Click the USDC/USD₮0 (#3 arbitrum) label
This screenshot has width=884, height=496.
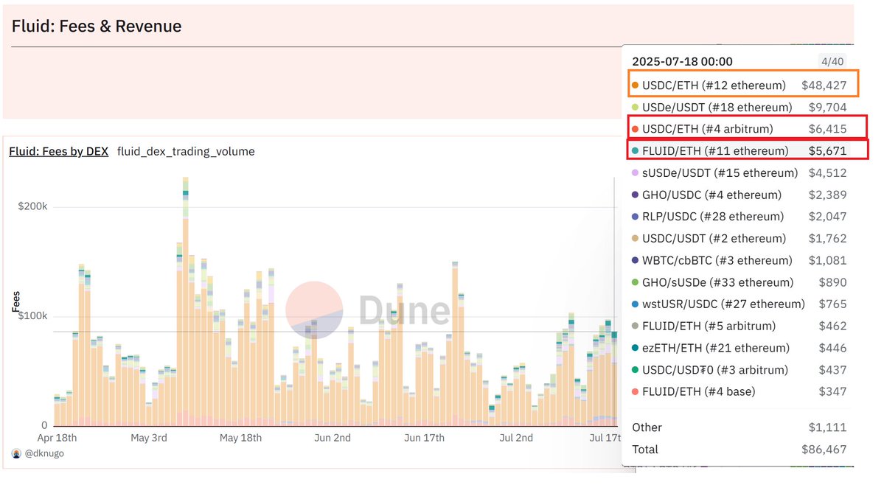point(715,370)
